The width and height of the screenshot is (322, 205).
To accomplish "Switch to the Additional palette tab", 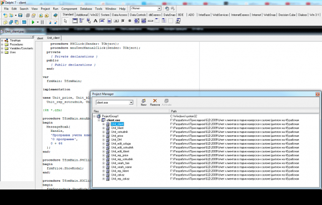I will click(82, 15).
